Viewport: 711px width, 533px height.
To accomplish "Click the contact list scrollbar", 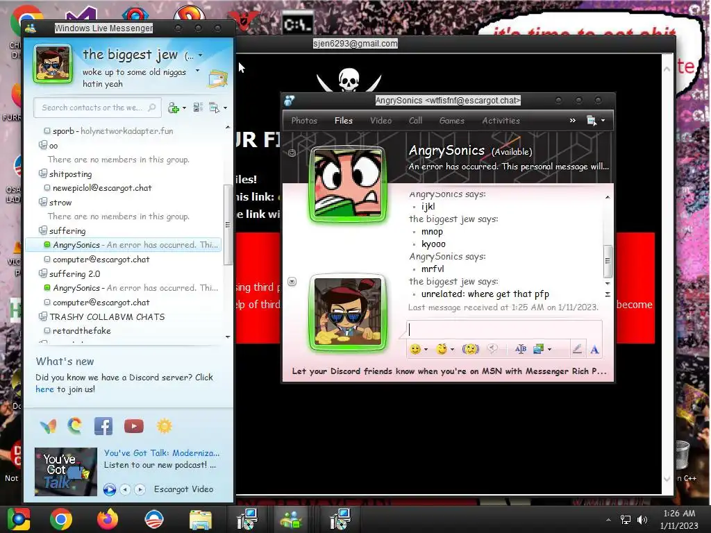I will point(228,225).
